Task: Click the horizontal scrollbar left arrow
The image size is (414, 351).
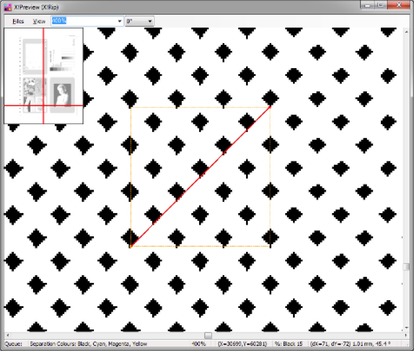Action: [x=8, y=335]
